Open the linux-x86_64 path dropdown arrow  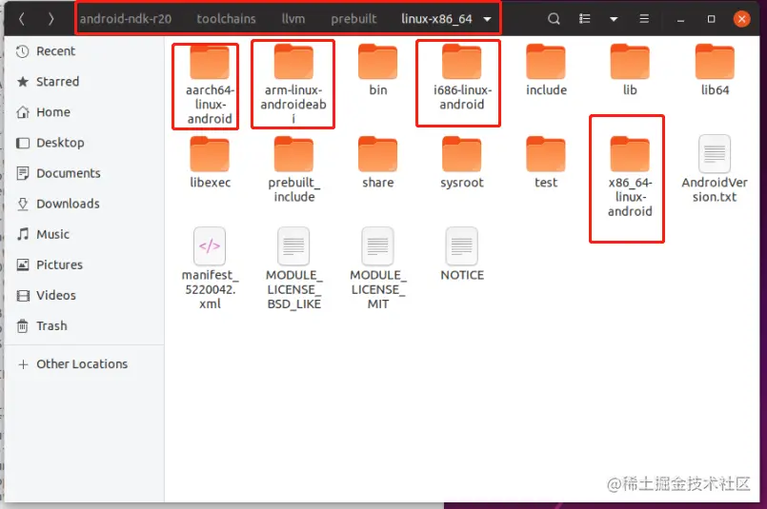click(487, 20)
